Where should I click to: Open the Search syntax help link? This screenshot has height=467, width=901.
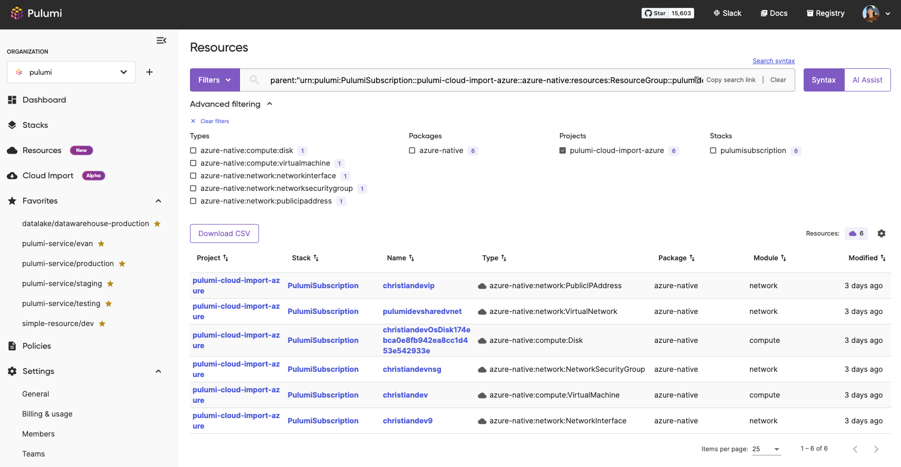774,61
